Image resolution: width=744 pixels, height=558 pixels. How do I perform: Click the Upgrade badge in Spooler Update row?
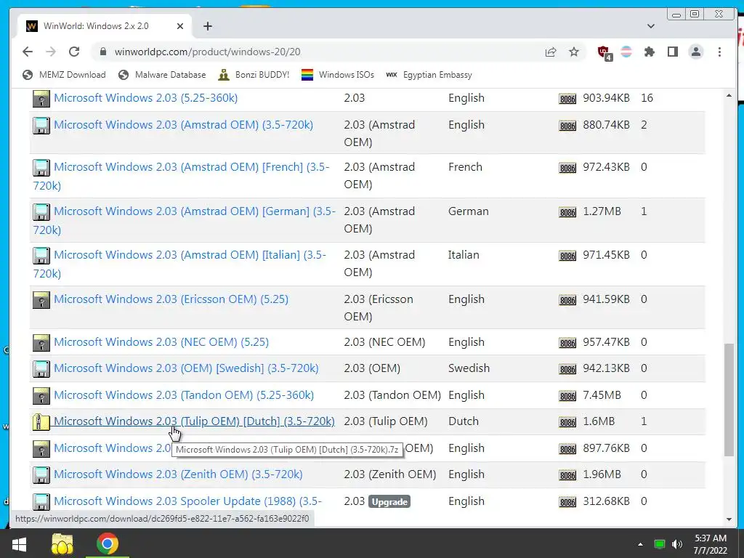(389, 501)
